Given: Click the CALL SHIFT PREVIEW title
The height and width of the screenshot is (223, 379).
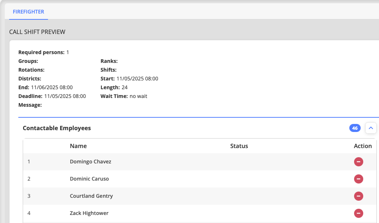Looking at the screenshot, I should (x=37, y=32).
